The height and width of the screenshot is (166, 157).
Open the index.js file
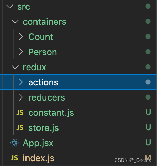[x=39, y=158]
